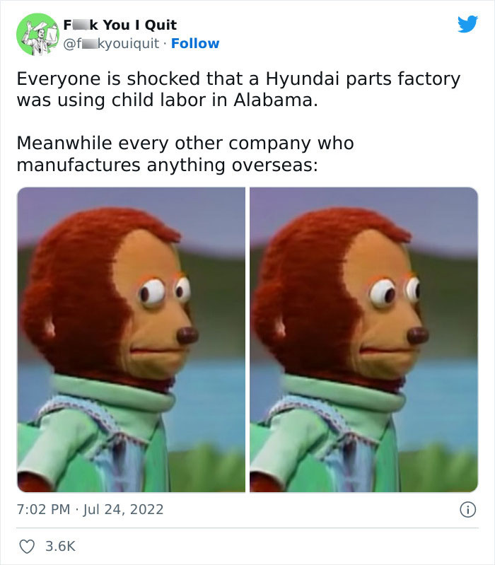The width and height of the screenshot is (495, 565).
Task: Open the left monkey puppet image
Action: tap(131, 339)
